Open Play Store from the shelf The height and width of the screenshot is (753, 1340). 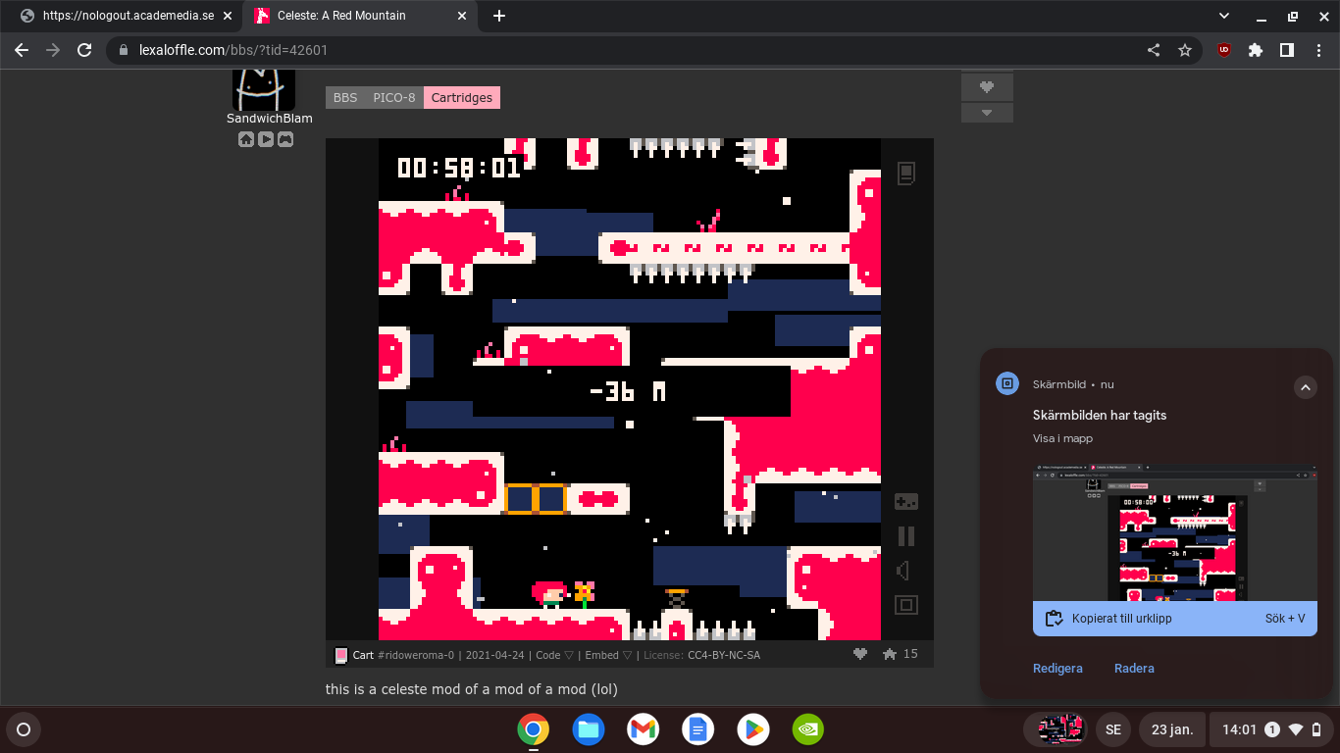[753, 729]
